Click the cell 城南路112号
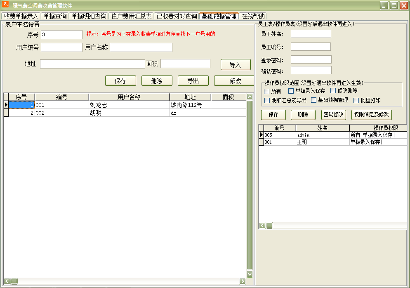Screen dimensions: 410x288 pyautogui.click(x=190, y=105)
